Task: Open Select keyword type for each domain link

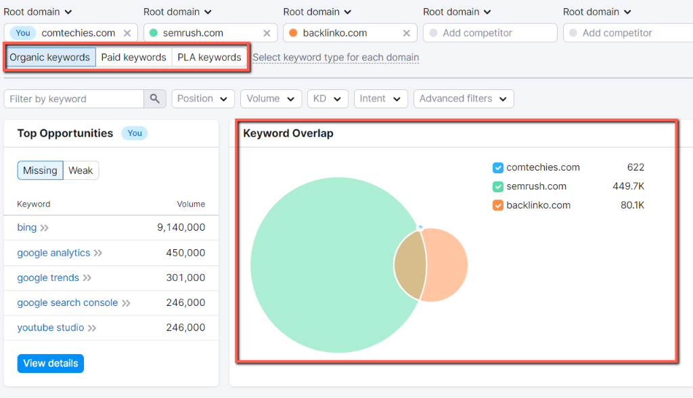Action: click(x=336, y=58)
